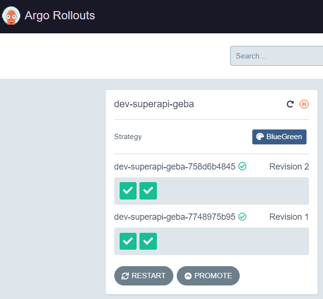
Task: Click healthy check icon beside 7748975b95
Action: coord(242,216)
